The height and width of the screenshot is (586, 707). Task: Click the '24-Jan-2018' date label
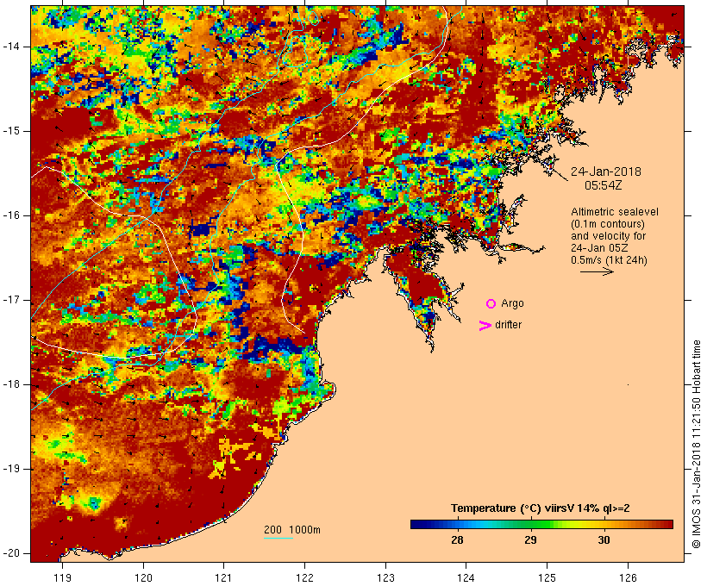(606, 171)
